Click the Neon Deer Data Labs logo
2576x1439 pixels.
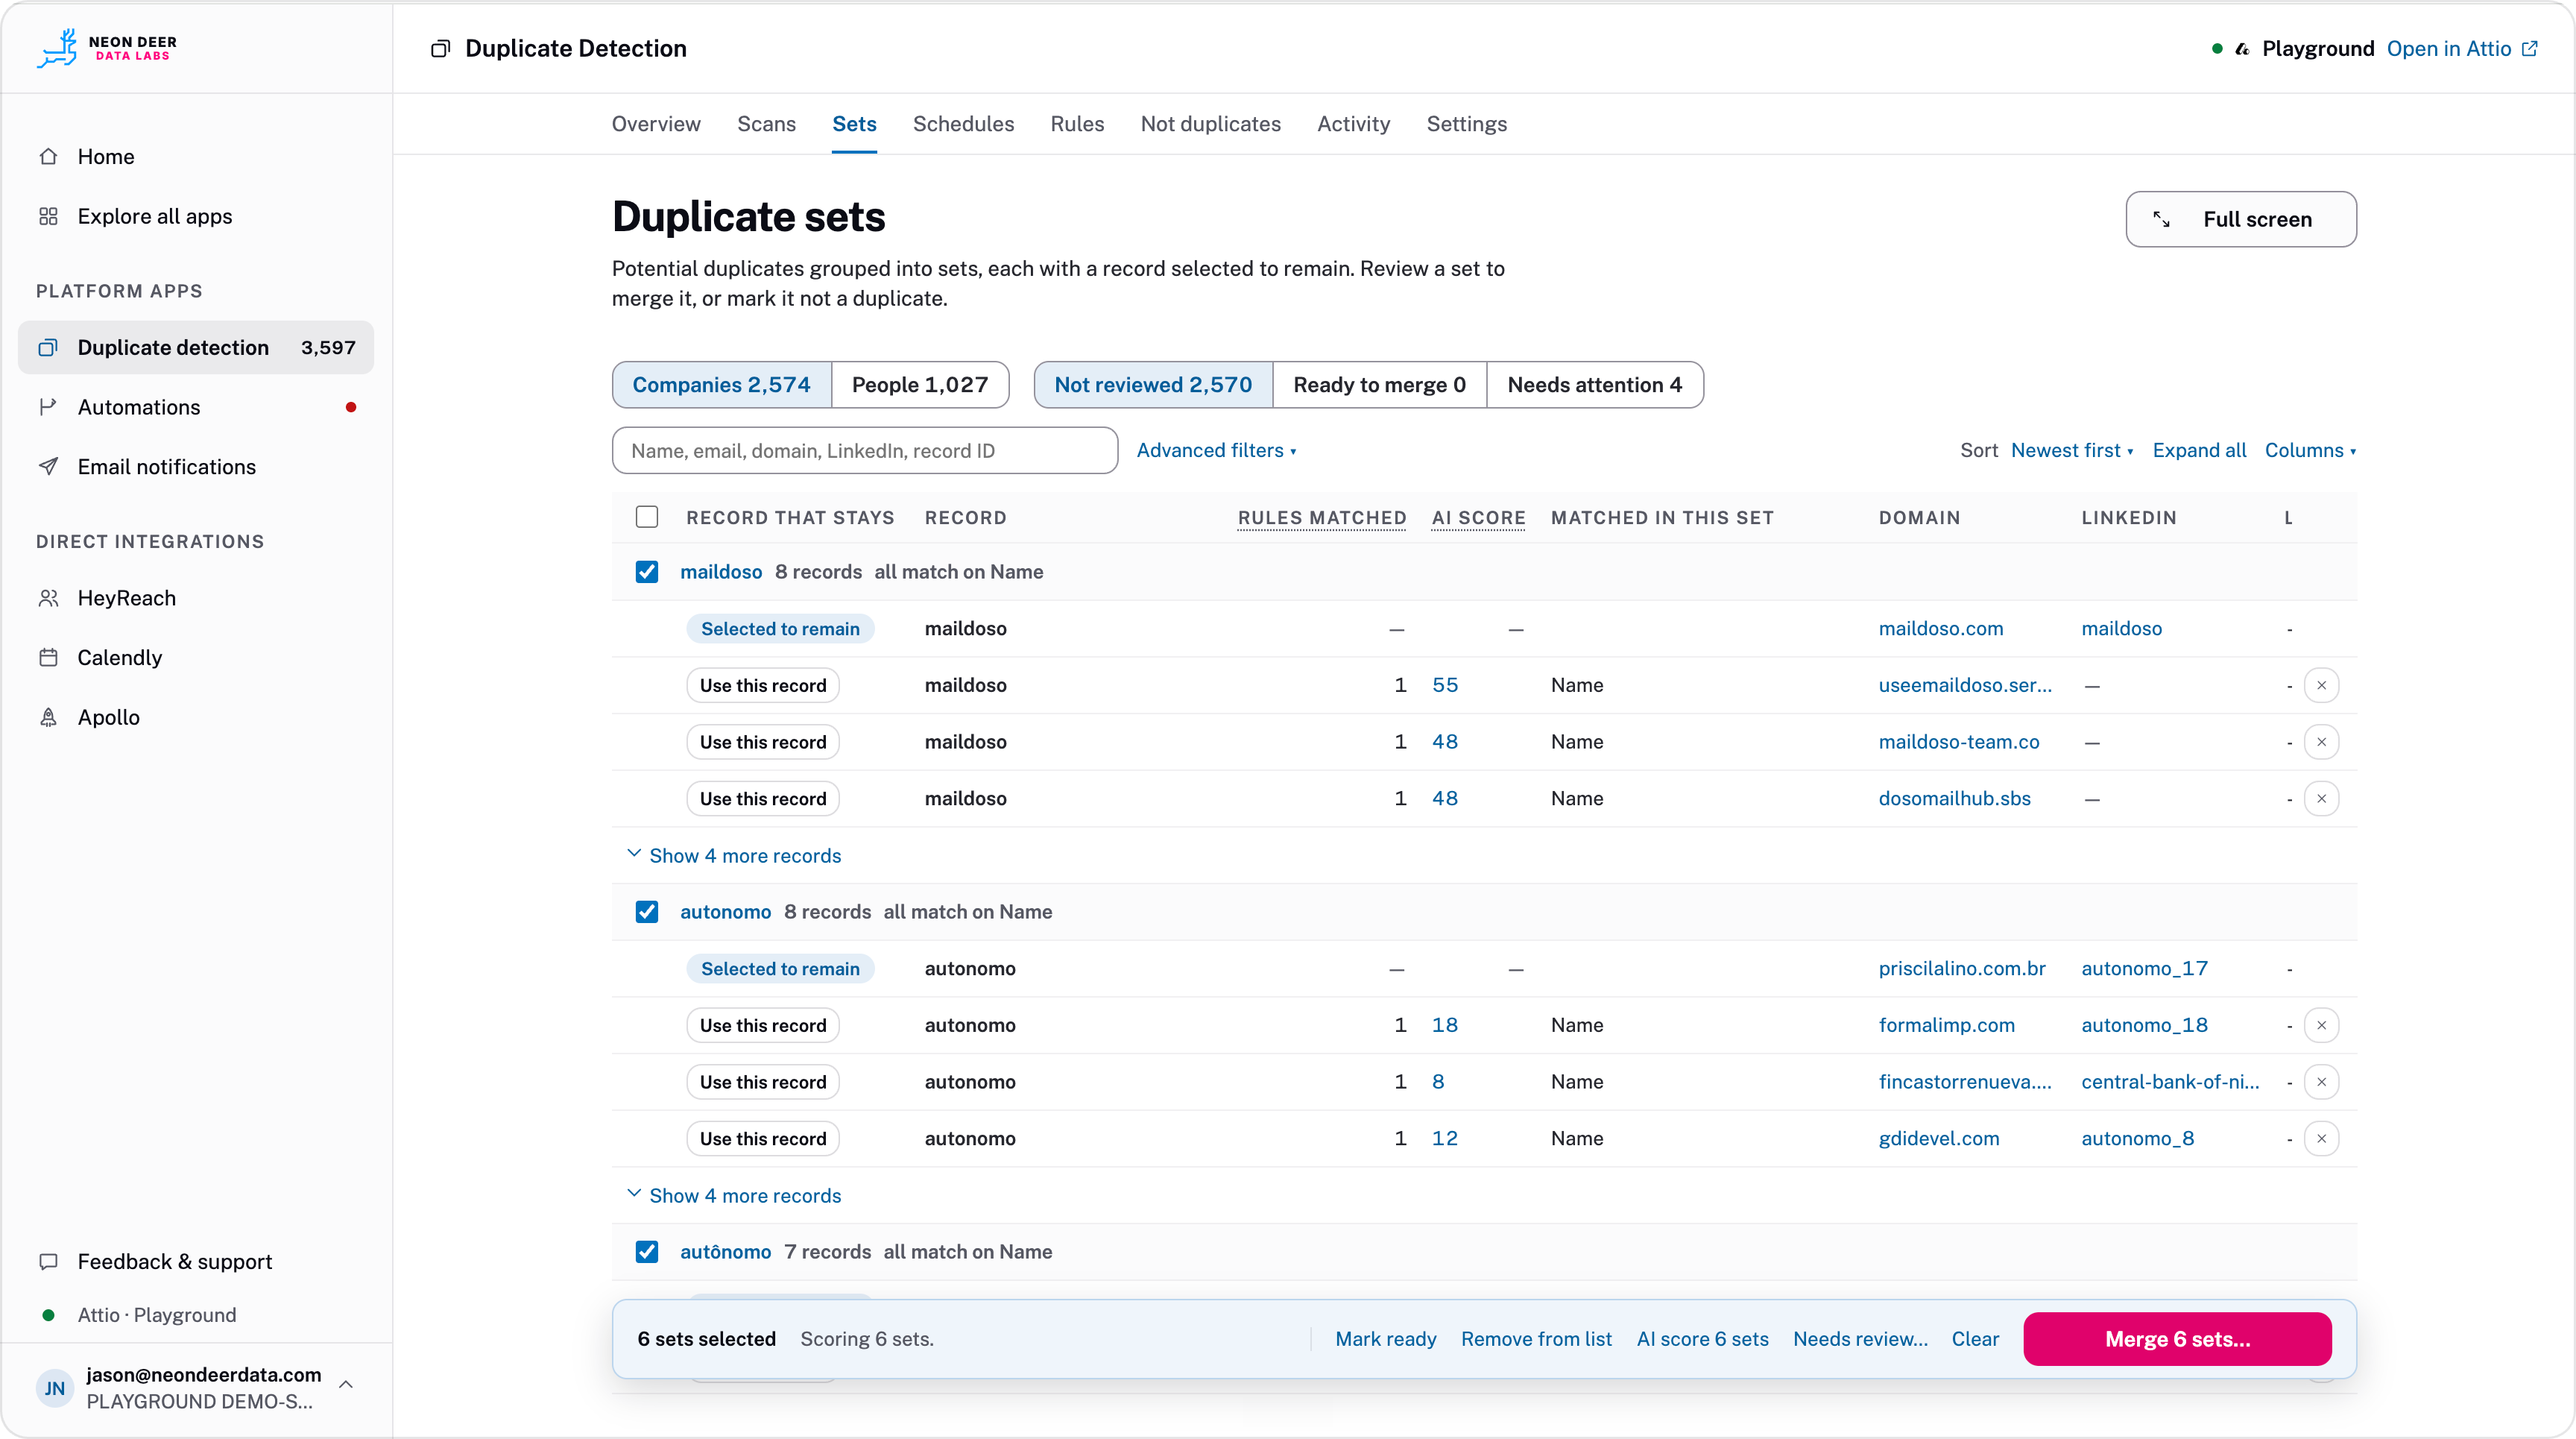click(x=107, y=48)
